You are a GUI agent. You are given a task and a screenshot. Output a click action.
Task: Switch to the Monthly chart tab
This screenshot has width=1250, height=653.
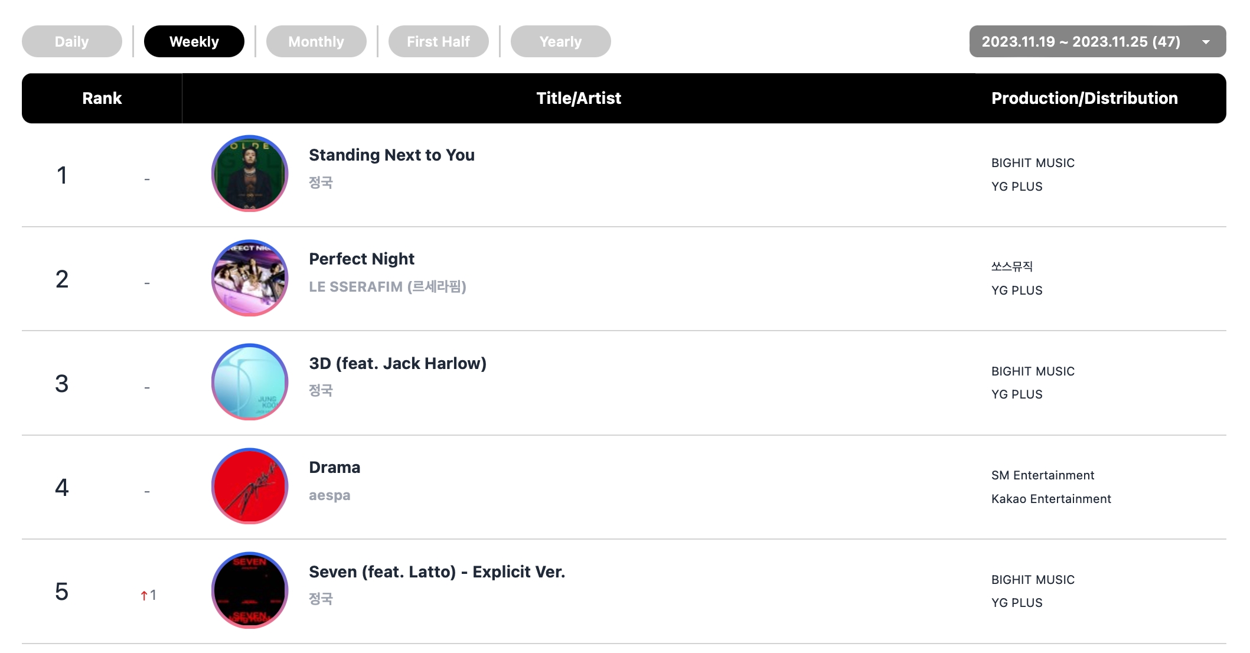[x=316, y=41]
